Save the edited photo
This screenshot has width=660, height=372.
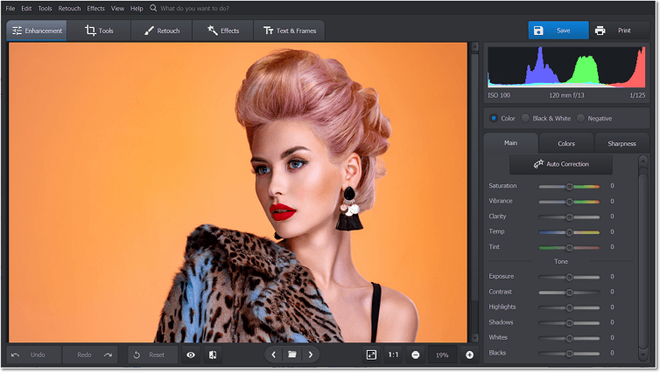[558, 31]
